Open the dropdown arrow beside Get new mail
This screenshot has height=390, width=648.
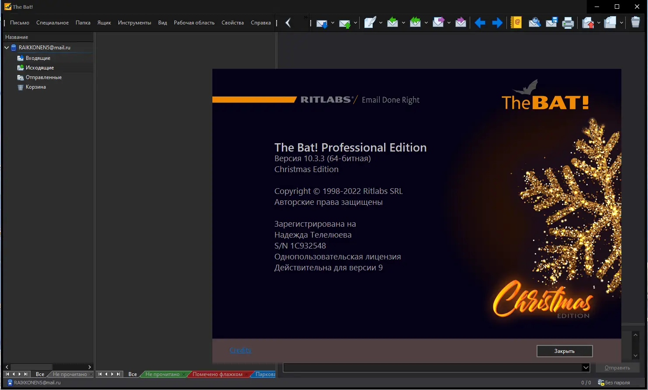click(333, 23)
